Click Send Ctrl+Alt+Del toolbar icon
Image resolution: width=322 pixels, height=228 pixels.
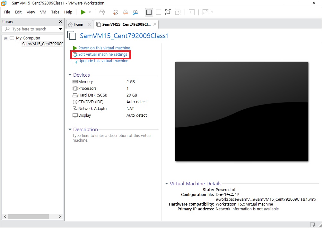click(102, 12)
